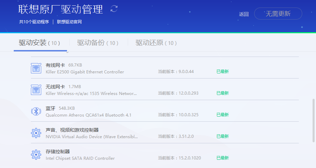Click the version 9.0.0.44 text

186,71
